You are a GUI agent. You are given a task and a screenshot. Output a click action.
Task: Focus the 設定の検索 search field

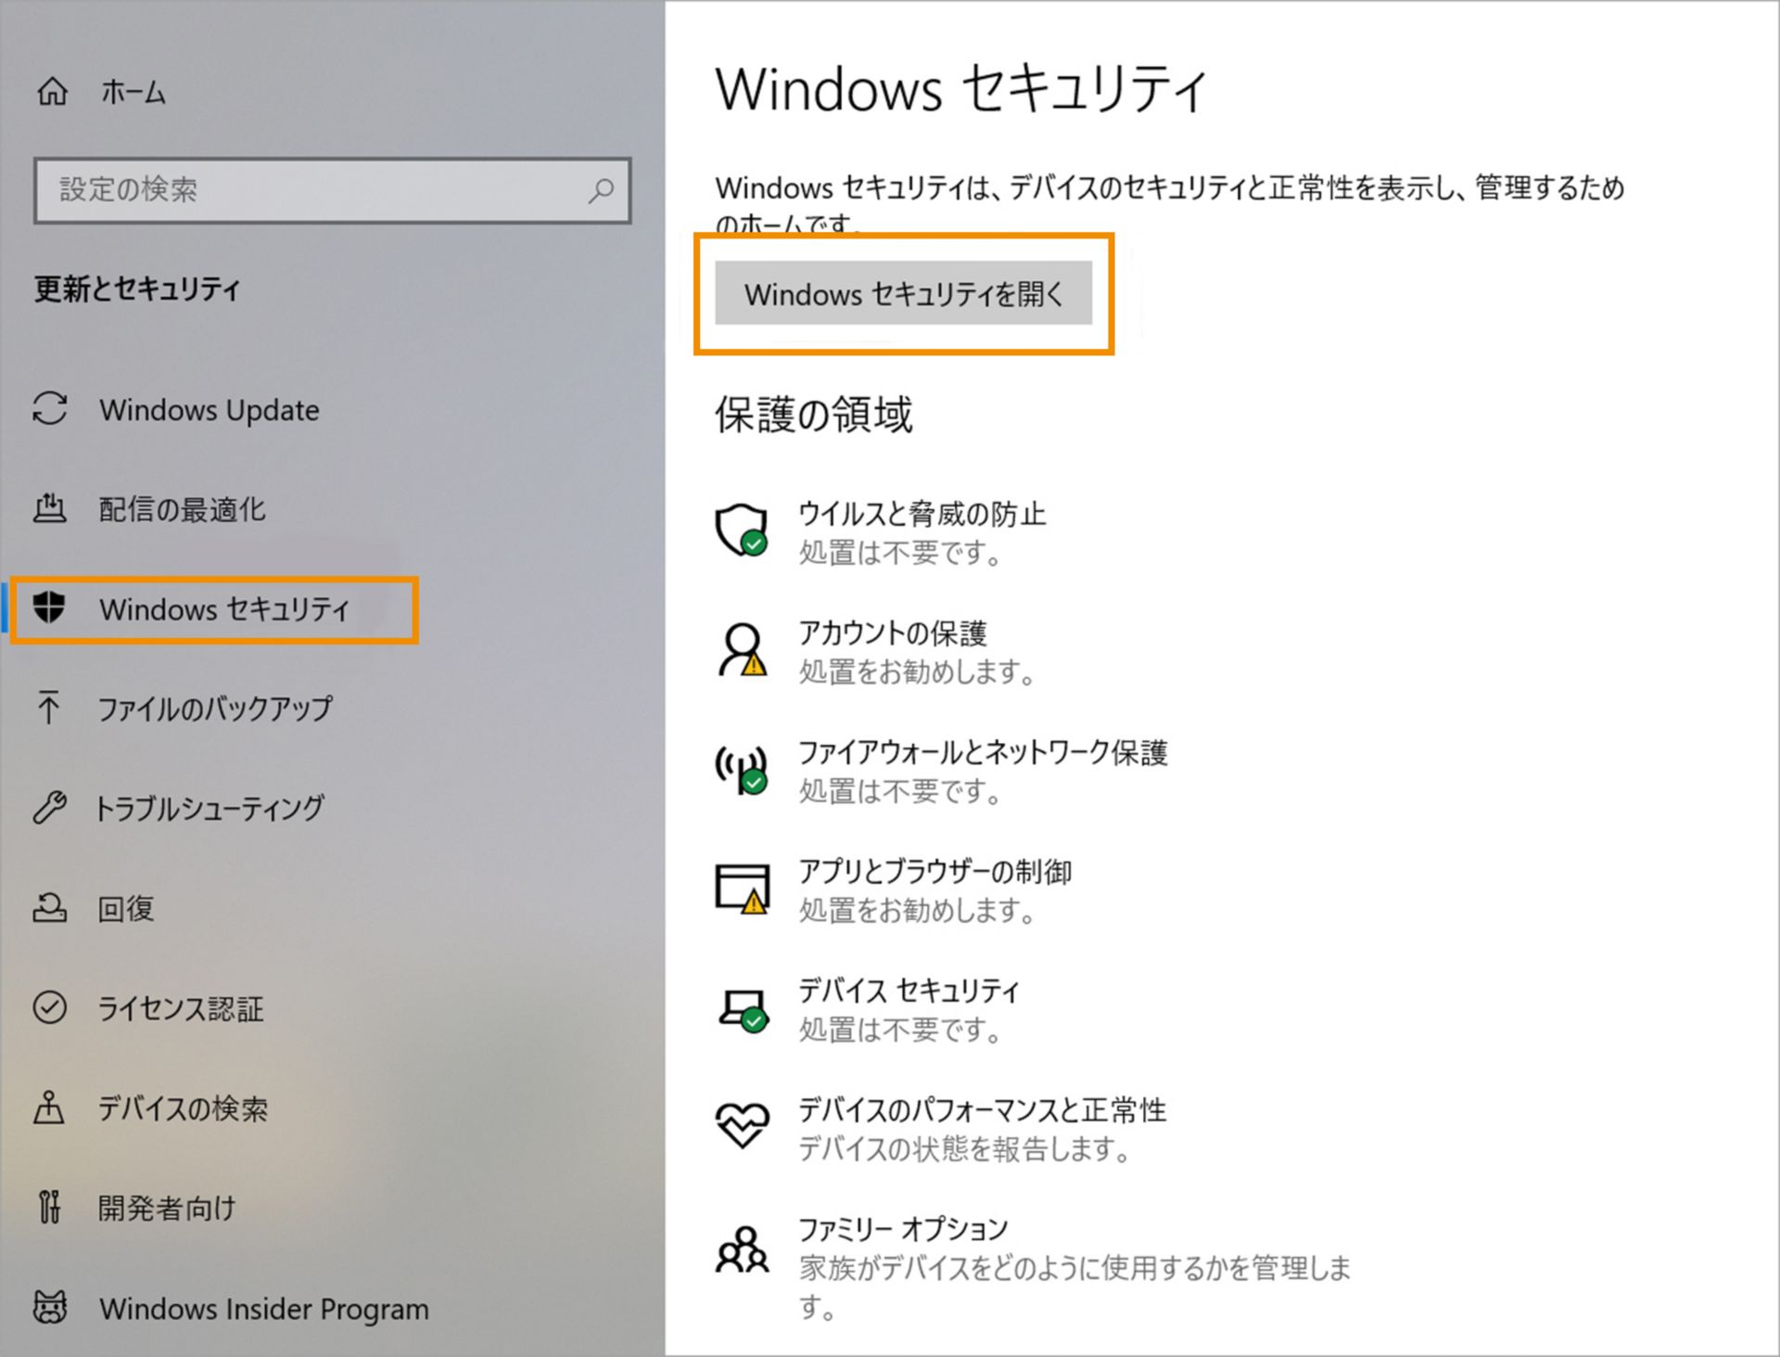point(332,190)
